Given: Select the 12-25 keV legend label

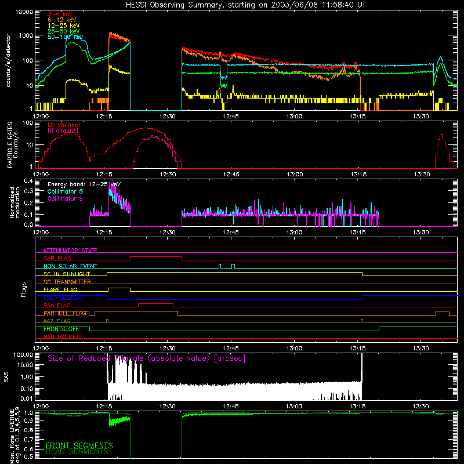Looking at the screenshot, I should (x=64, y=26).
